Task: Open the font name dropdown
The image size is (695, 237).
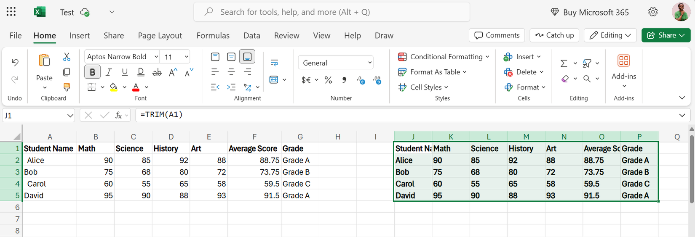Action: click(156, 57)
